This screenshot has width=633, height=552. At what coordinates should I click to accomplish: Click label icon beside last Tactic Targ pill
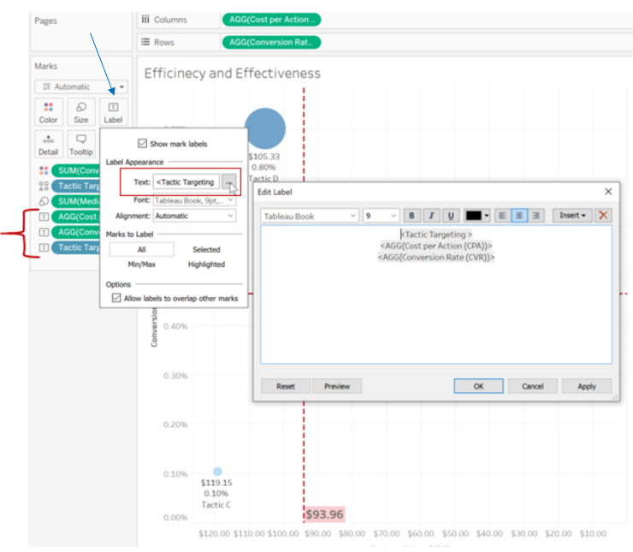(x=44, y=247)
